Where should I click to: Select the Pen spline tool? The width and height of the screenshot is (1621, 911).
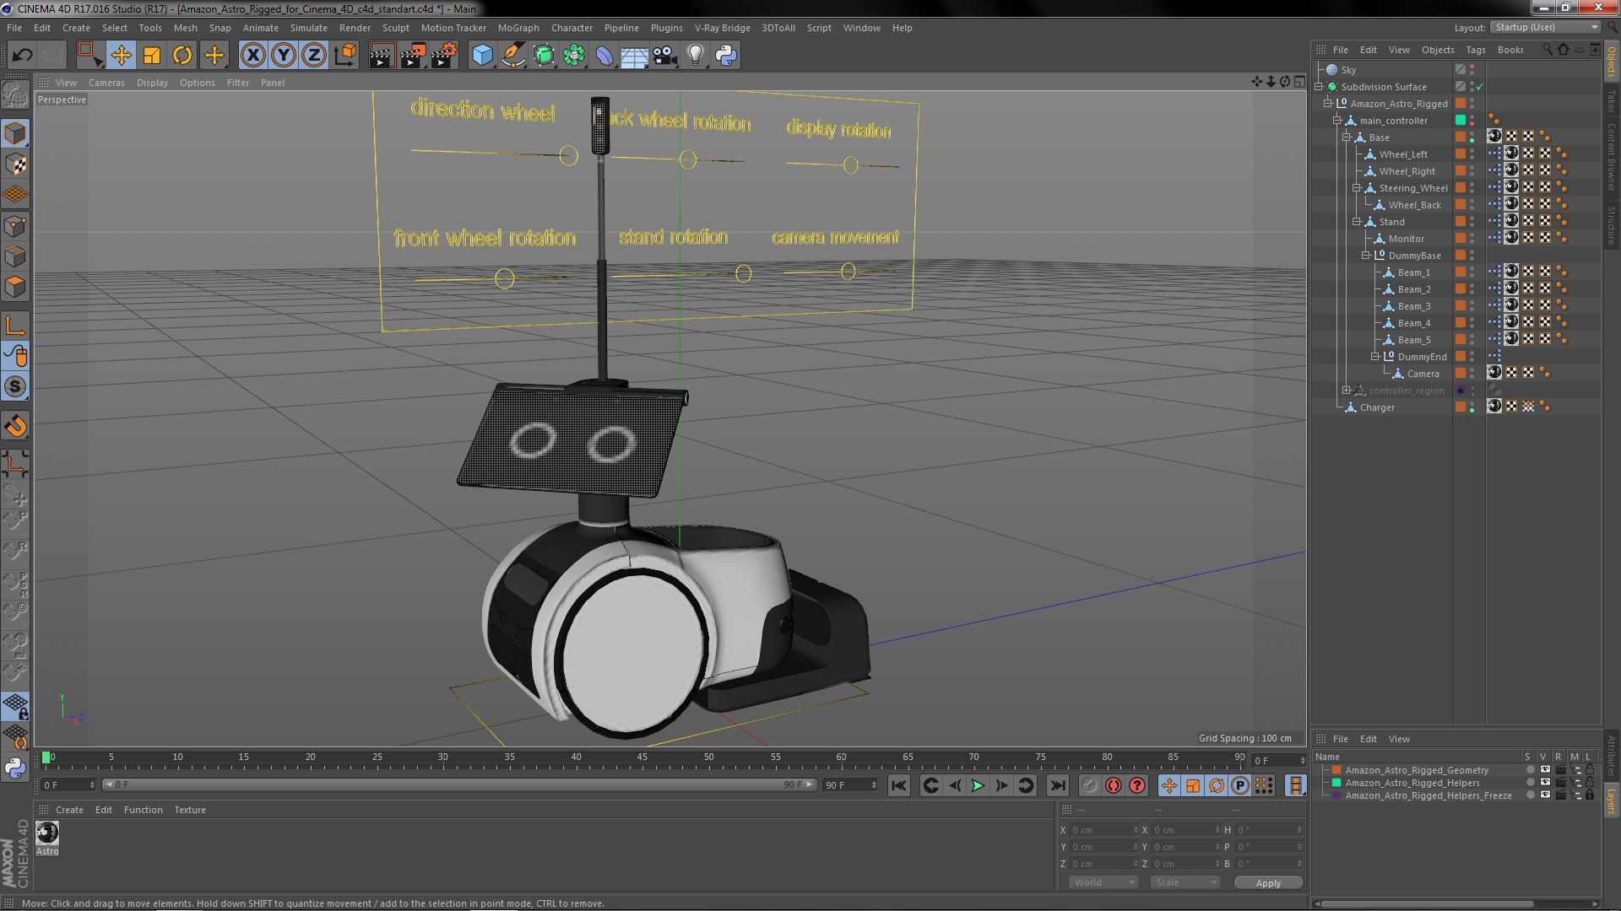pyautogui.click(x=512, y=56)
